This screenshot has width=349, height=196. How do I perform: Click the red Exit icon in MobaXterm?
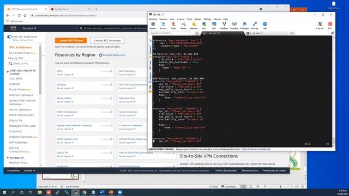[x=330, y=26]
